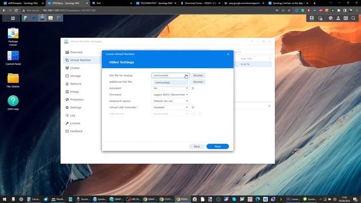Open the DSM main menu grid icon
Viewport: 361px width, 203px height.
(x=13, y=18)
